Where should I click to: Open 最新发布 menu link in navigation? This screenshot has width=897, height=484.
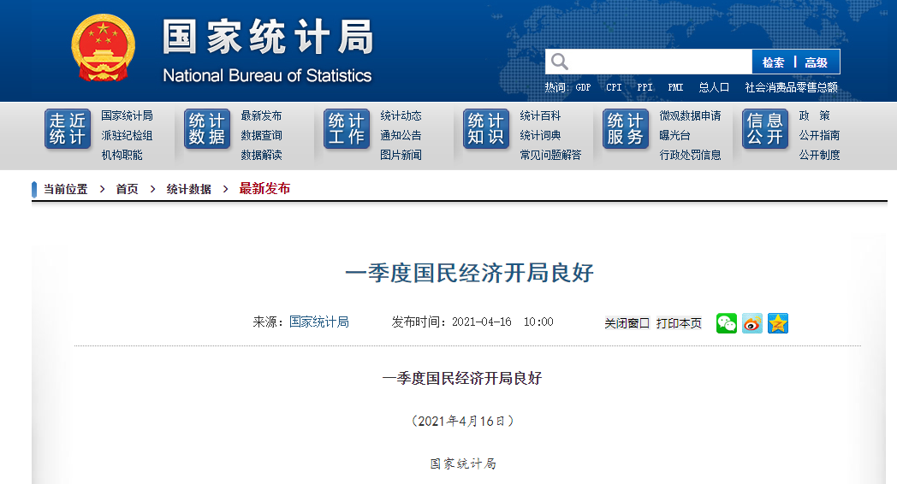click(261, 115)
